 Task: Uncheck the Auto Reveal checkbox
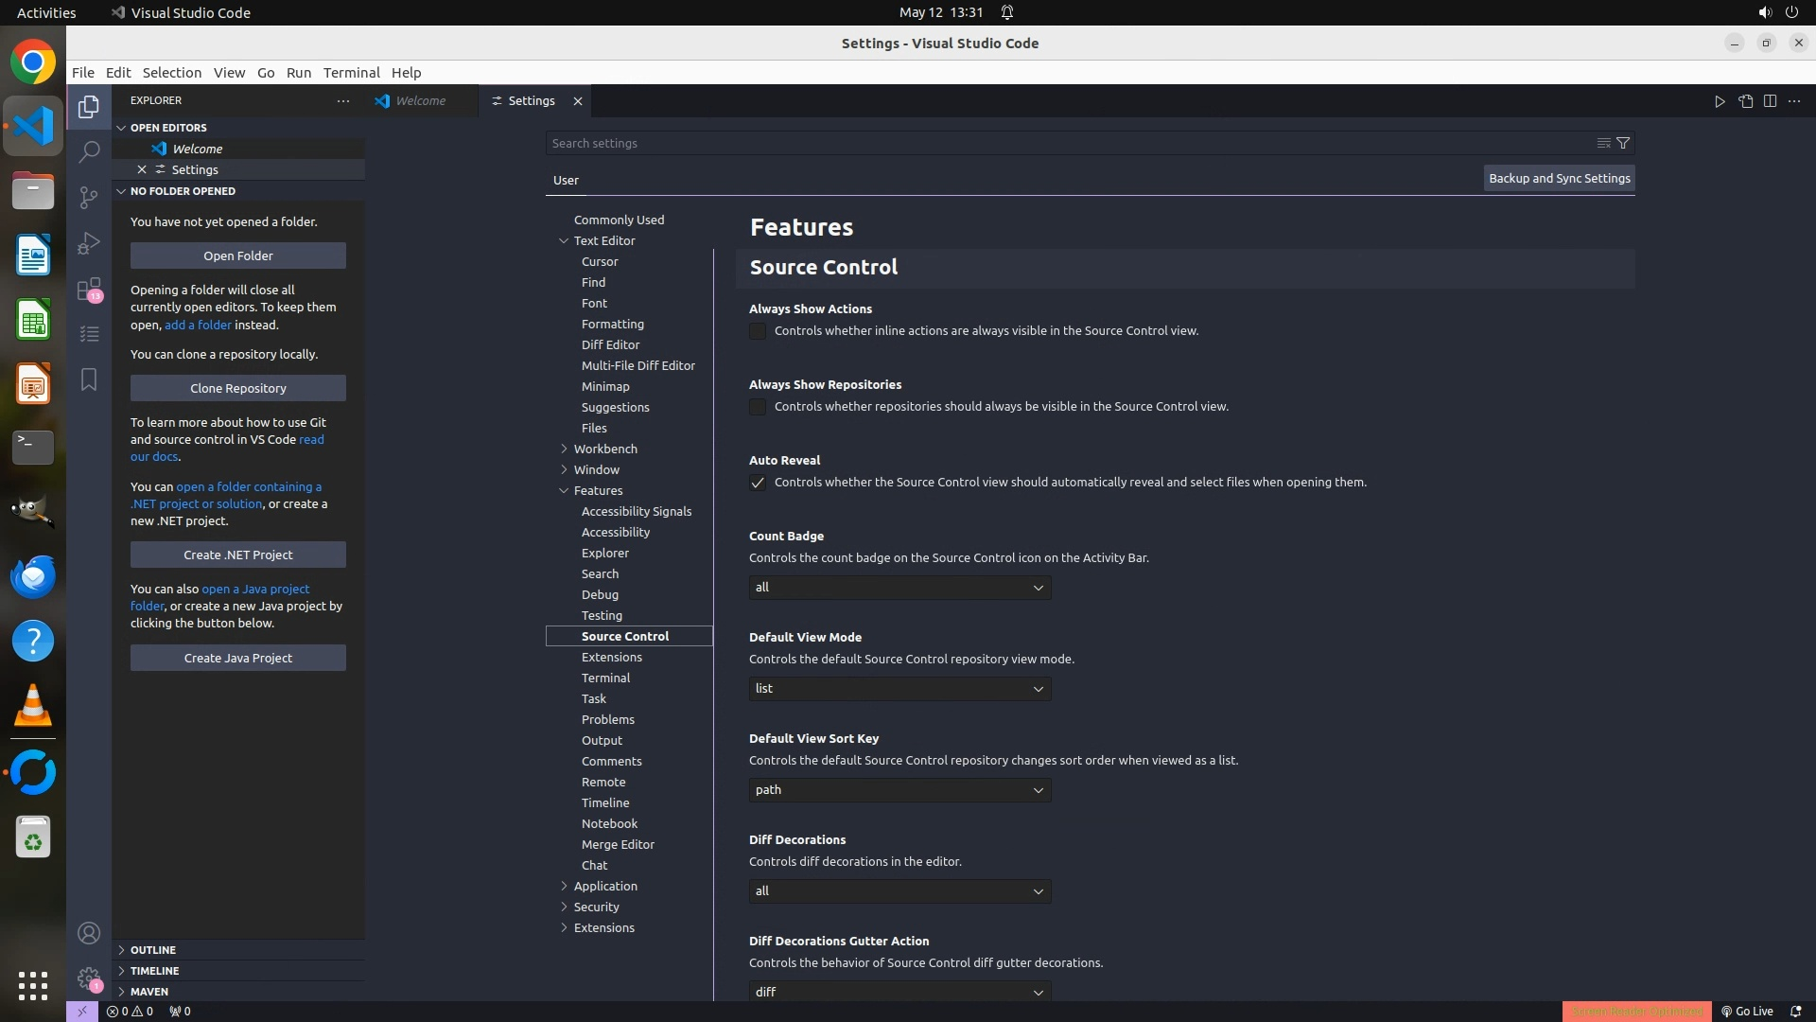[x=758, y=483]
